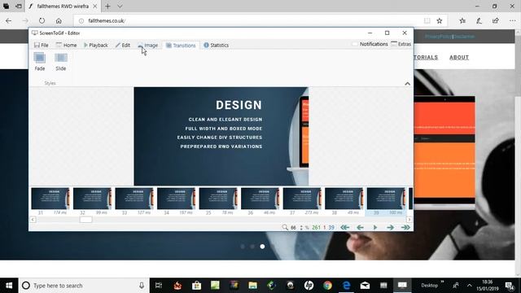Viewport: 521px width, 293px height.
Task: Open the Home ribbon tab
Action: 66,46
